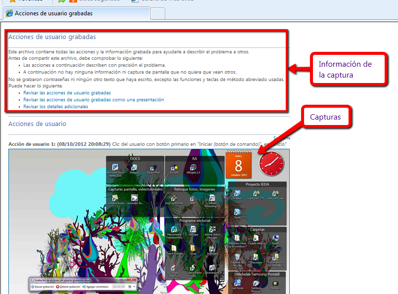
Task: Click the Carpeta Magica folder icon
Action: [256, 238]
